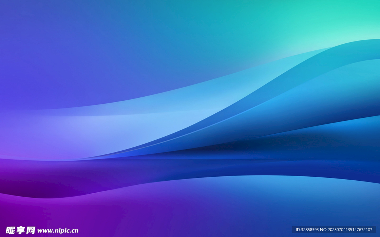Click the 昵 character in the logo

(x=10, y=230)
